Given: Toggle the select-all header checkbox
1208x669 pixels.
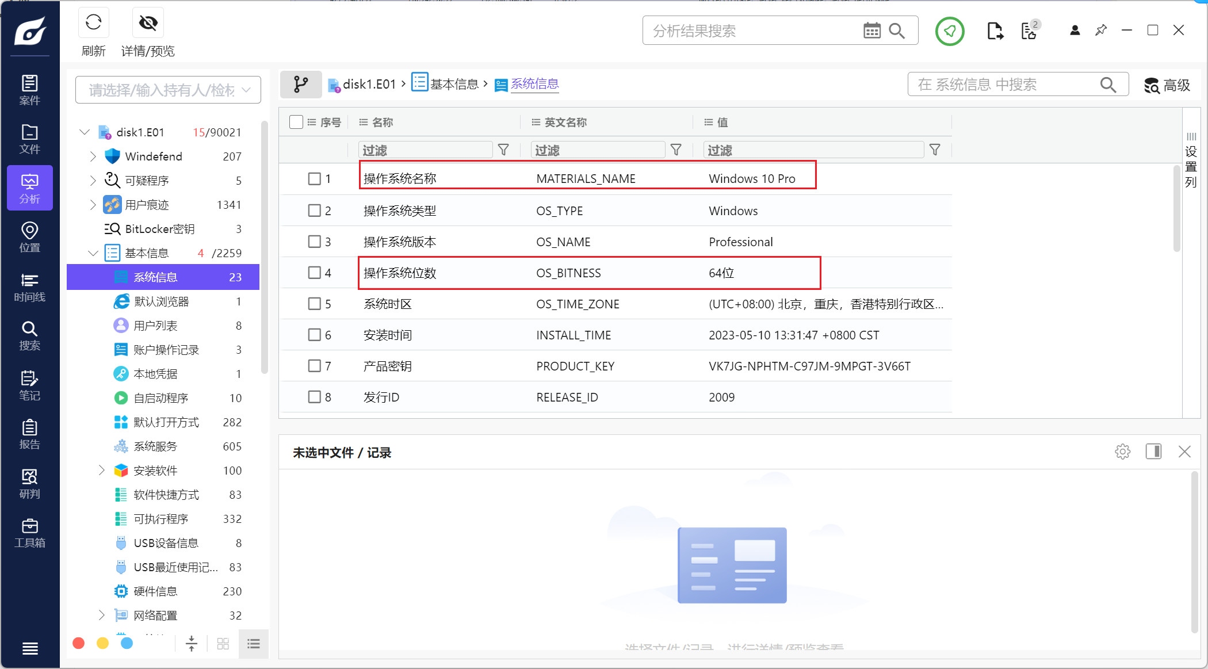Looking at the screenshot, I should (x=296, y=122).
